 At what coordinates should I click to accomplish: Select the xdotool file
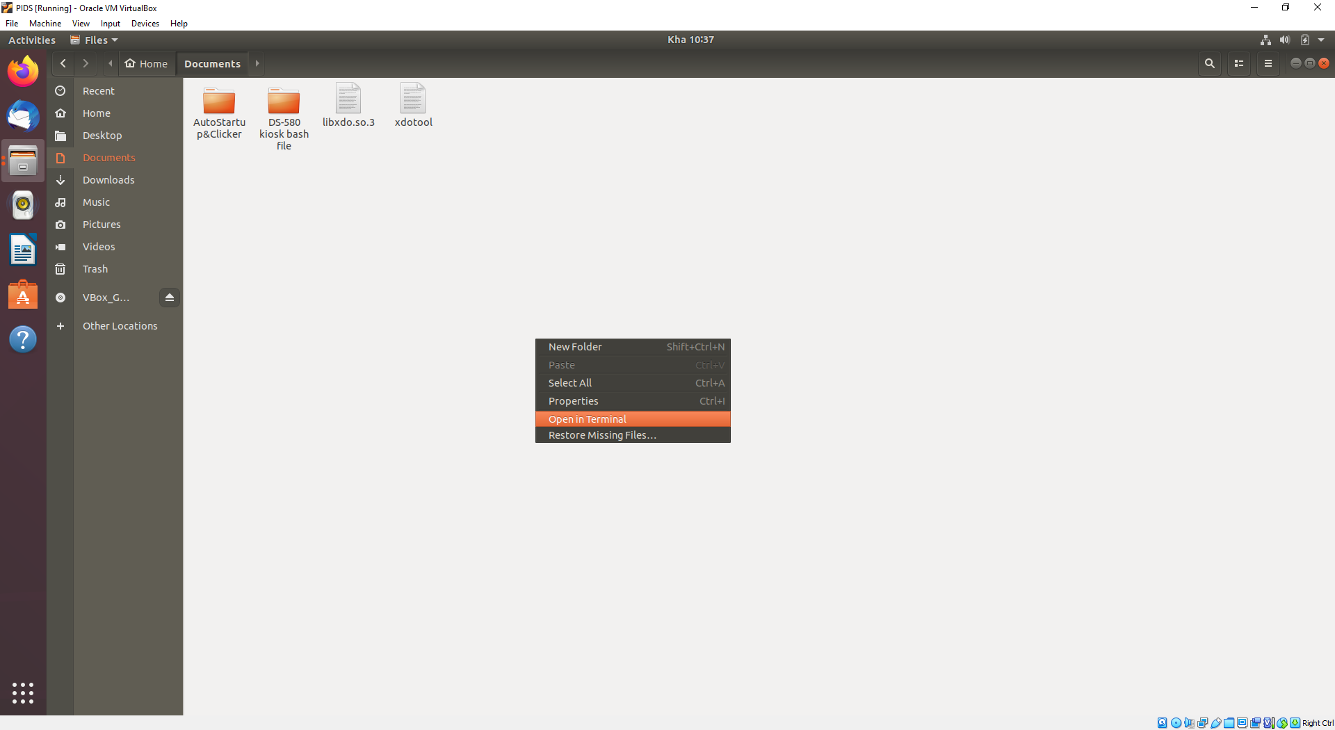(413, 106)
